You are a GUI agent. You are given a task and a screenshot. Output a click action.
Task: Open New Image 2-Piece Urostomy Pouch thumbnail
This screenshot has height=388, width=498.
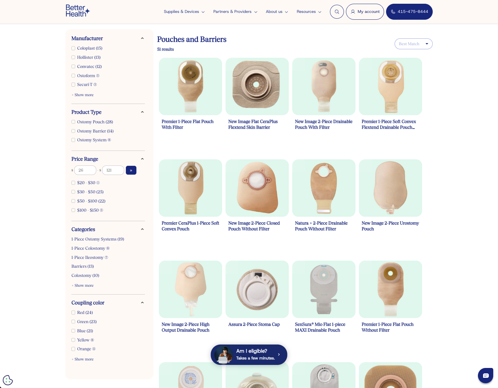[x=391, y=188]
